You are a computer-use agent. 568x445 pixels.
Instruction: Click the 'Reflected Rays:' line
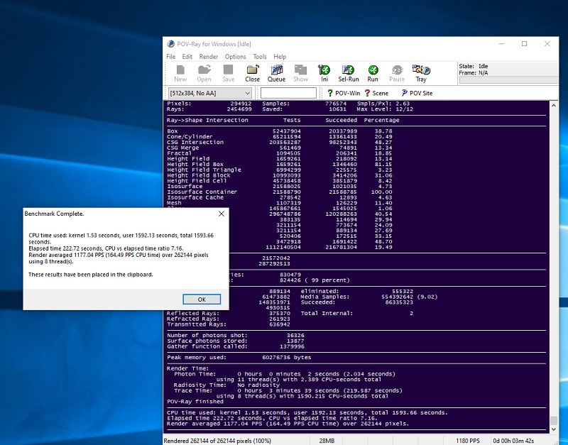[x=229, y=313]
